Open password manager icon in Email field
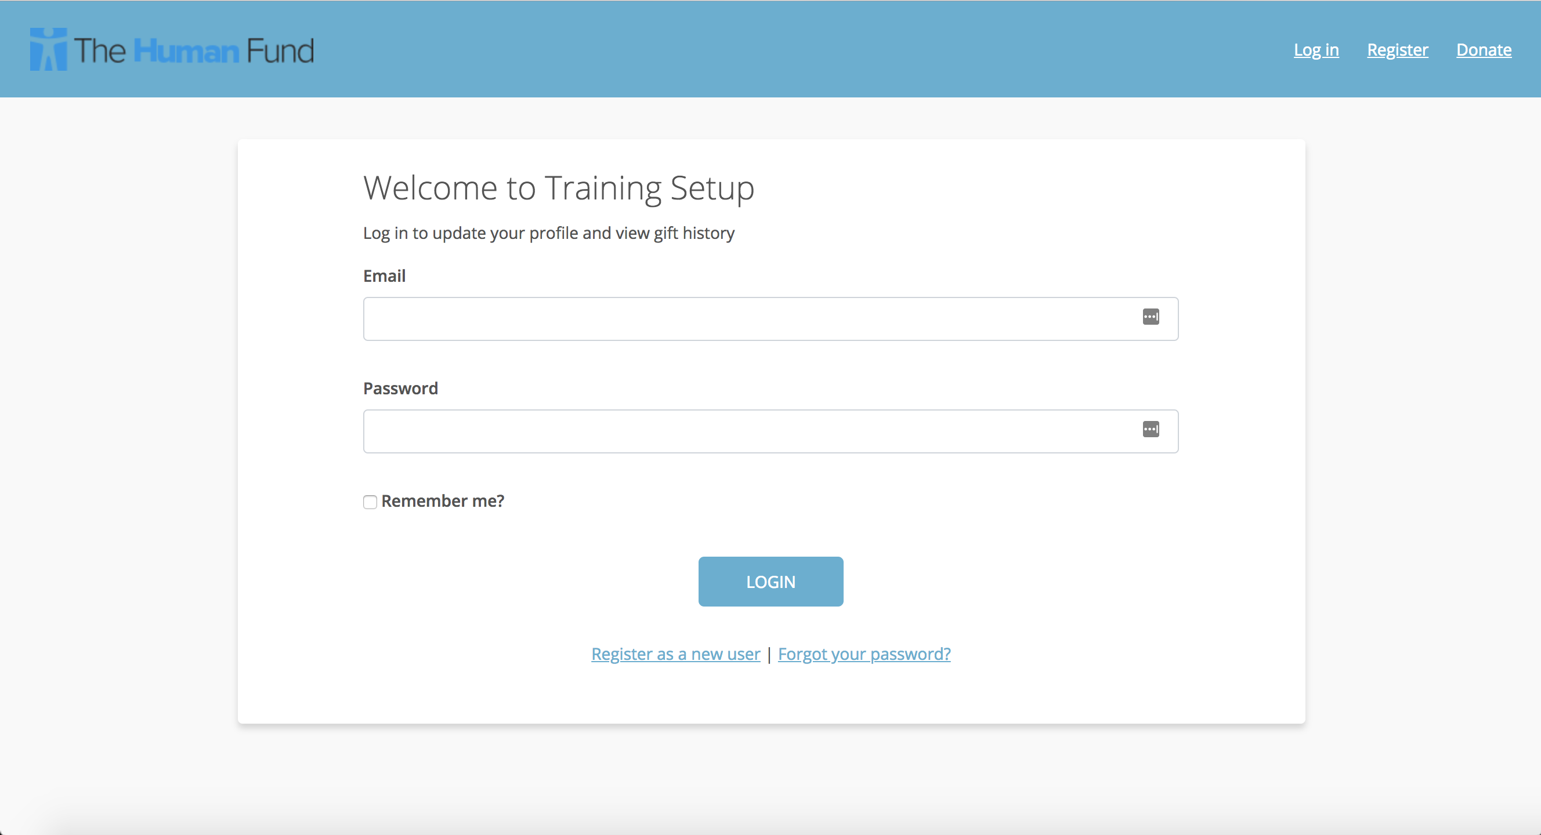Viewport: 1541px width, 835px height. click(1151, 317)
